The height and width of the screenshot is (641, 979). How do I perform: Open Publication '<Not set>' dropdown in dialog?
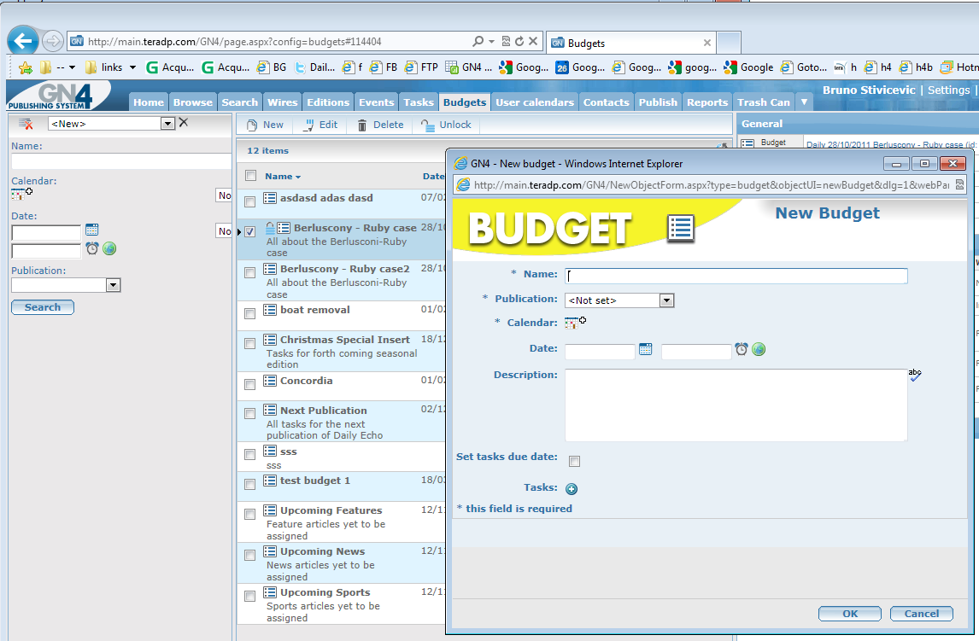click(x=667, y=300)
